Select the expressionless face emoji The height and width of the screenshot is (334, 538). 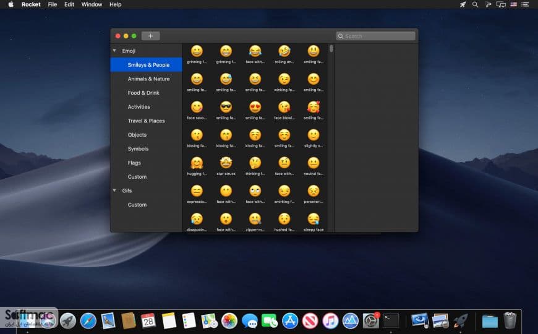pyautogui.click(x=197, y=191)
